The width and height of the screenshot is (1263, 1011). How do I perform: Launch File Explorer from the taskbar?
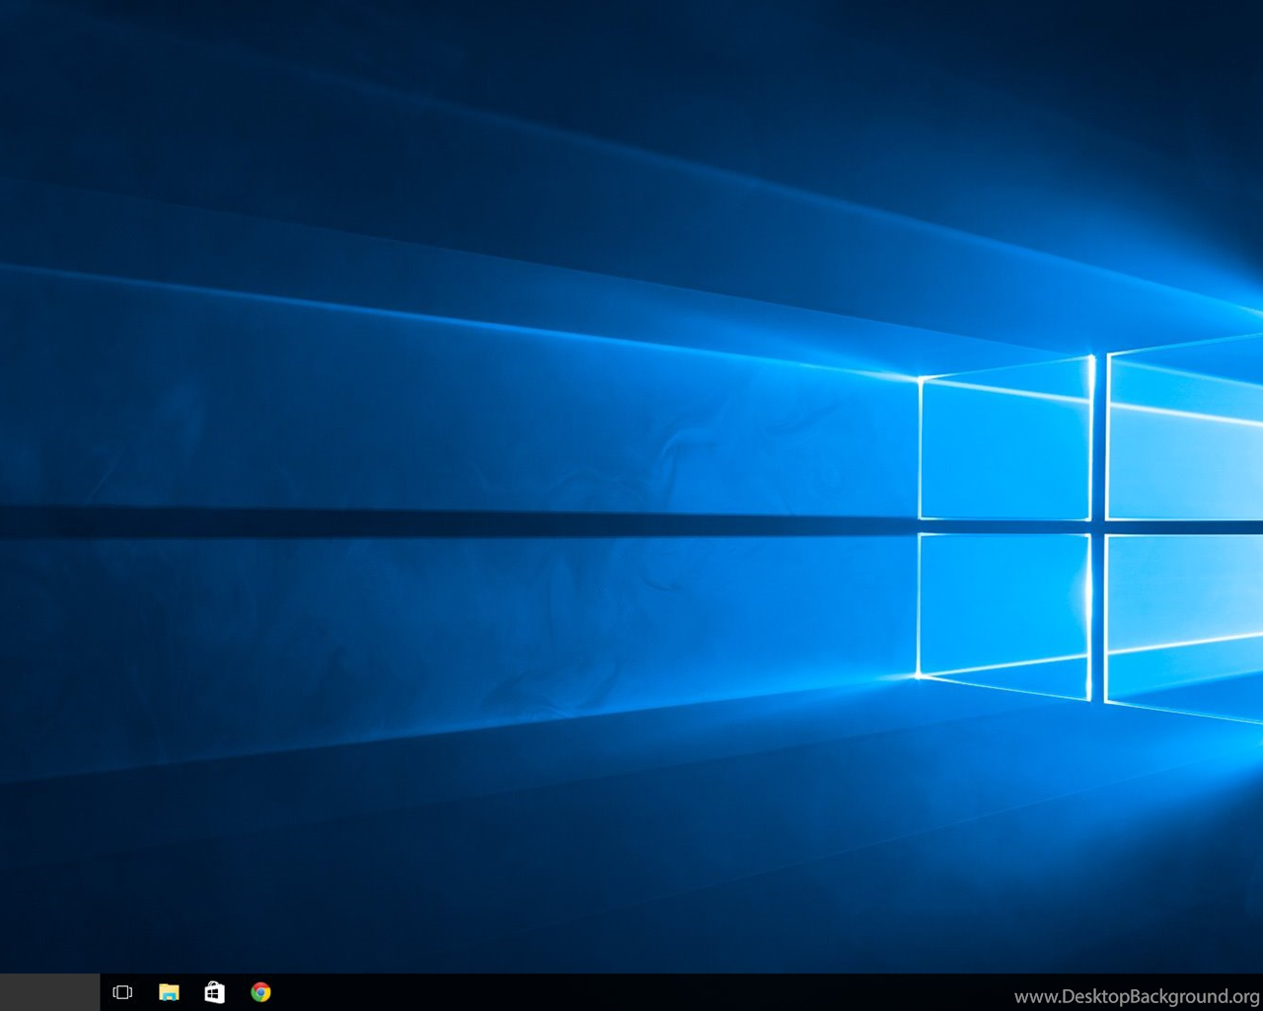point(169,992)
